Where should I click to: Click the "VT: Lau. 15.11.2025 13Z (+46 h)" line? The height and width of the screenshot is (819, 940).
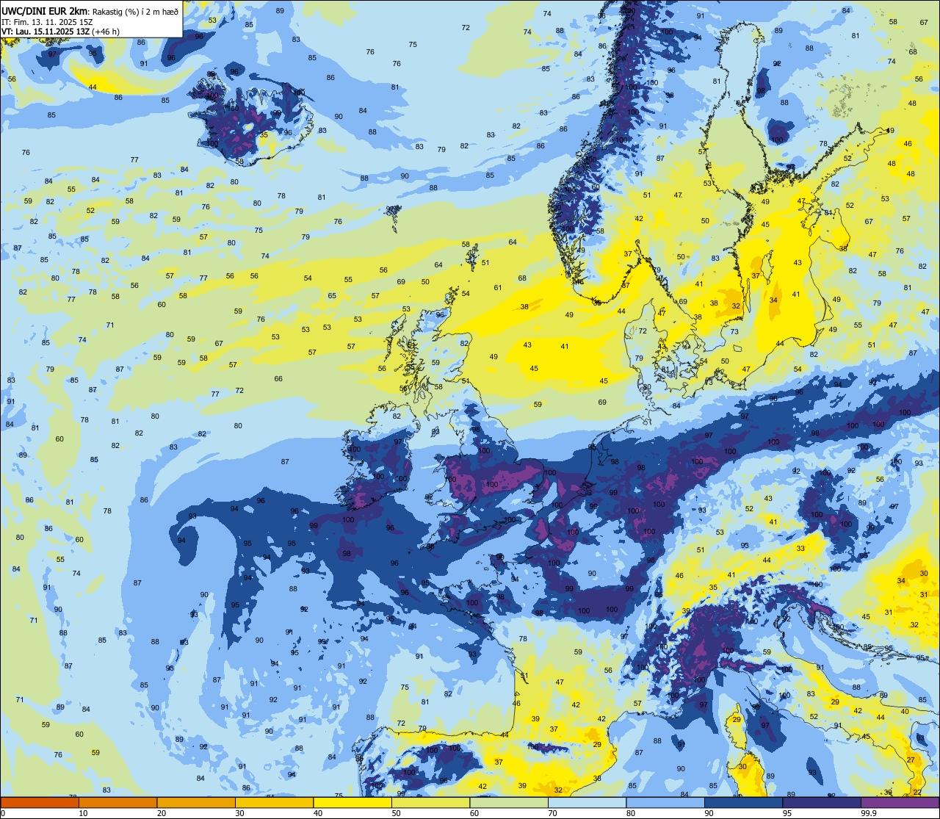tap(61, 32)
